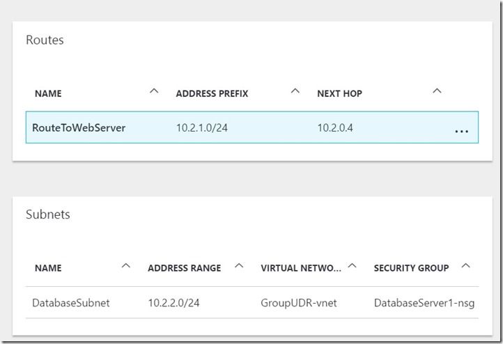Click sort arrow beside ADDRESS RANGE column

point(239,266)
